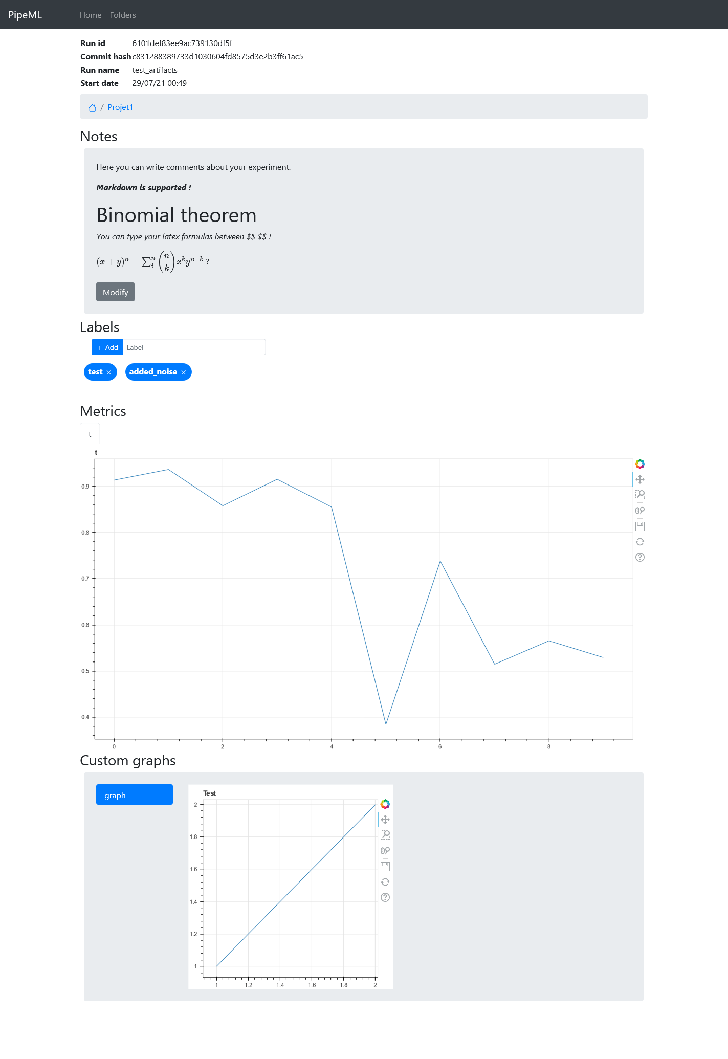Activate Box Zoom tool on metrics chart

pos(639,495)
